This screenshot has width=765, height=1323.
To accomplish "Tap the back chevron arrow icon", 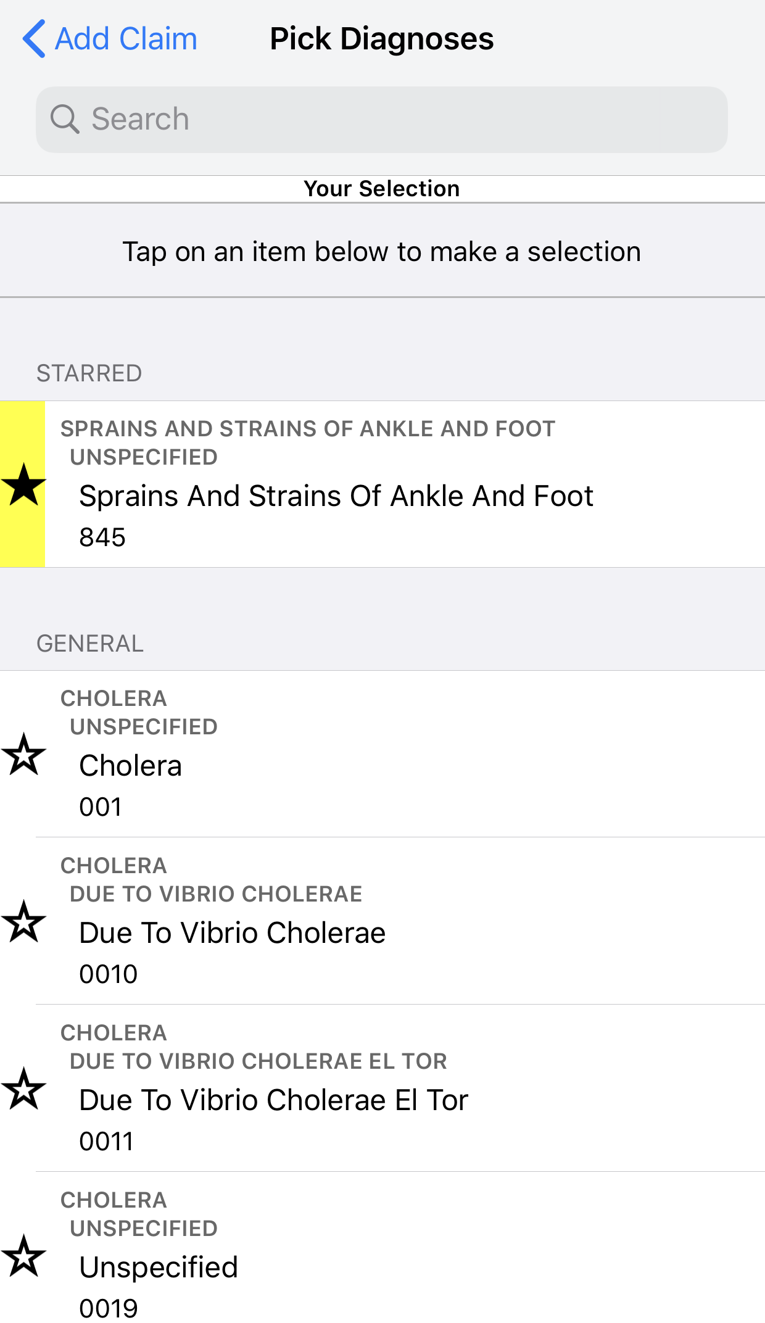I will pos(34,39).
